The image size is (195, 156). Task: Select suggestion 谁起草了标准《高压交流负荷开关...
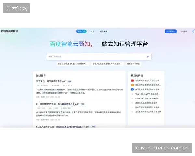coord(73,64)
